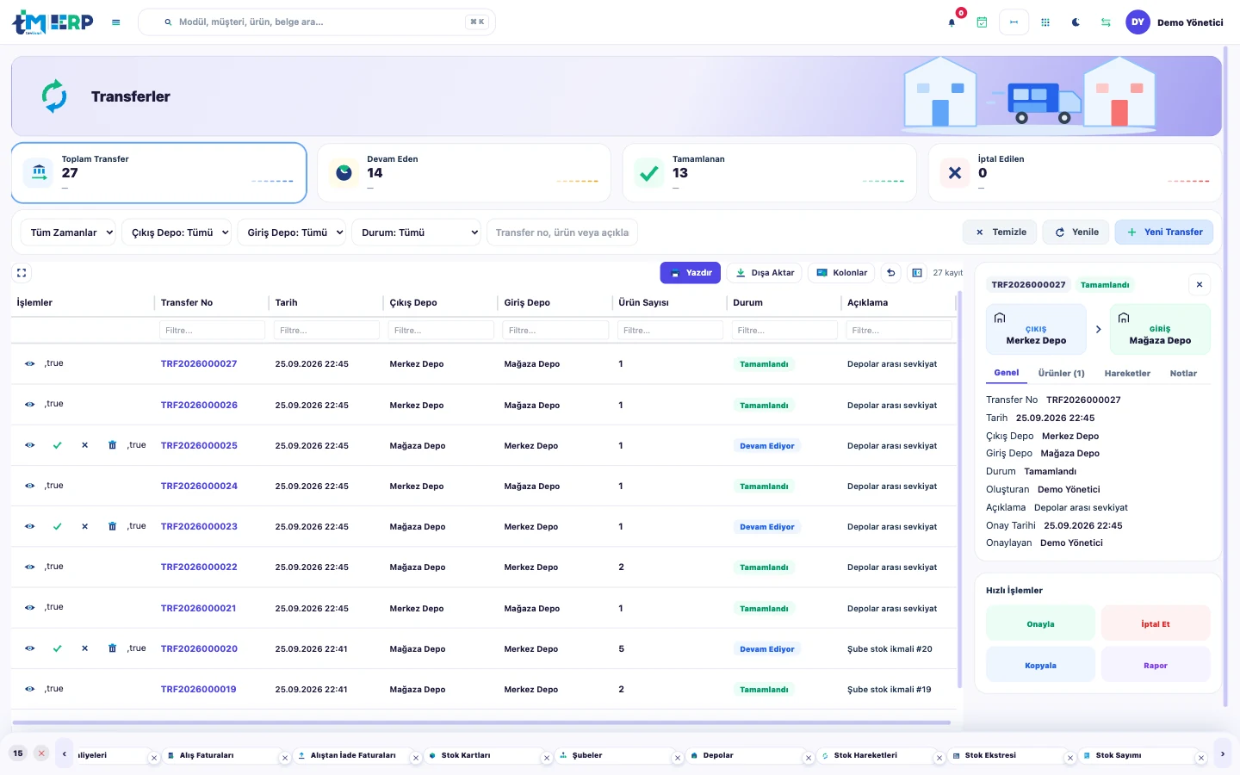Approve transfer TRF2026000025 with checkmark

click(x=57, y=446)
